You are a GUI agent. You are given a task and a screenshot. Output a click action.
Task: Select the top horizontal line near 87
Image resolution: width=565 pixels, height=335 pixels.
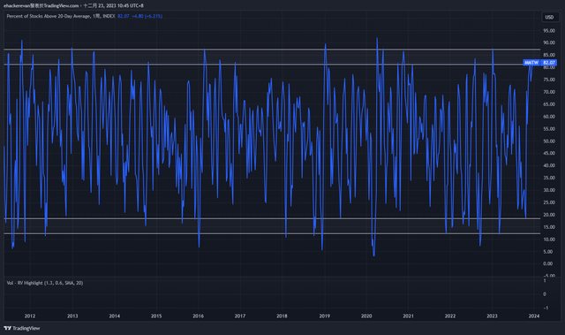pyautogui.click(x=272, y=49)
